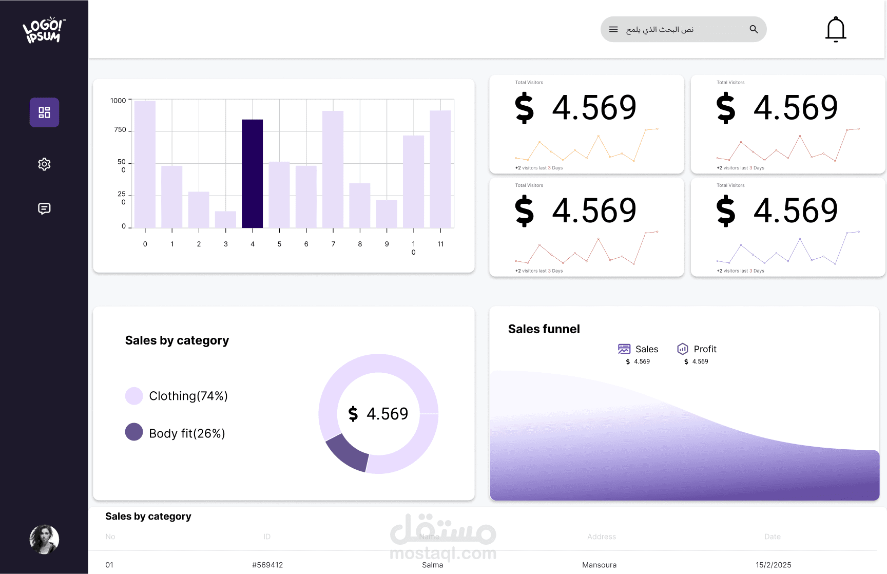
Task: Open notifications bell
Action: tap(836, 29)
